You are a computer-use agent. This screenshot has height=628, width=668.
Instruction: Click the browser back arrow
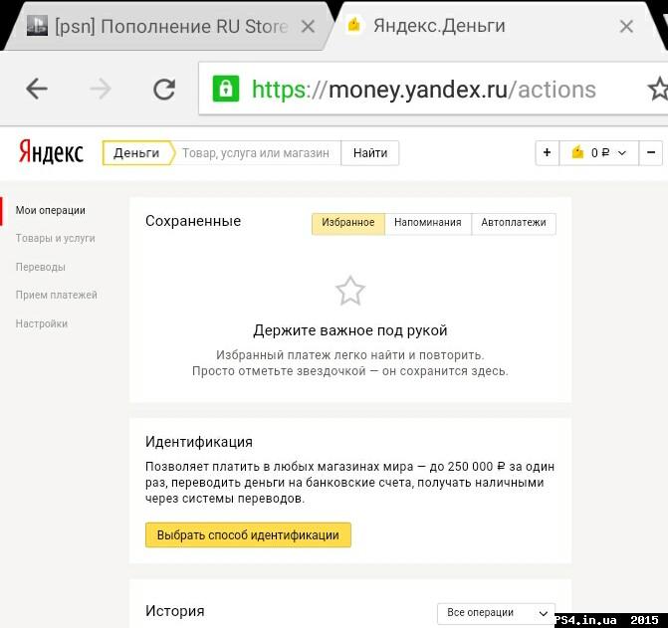(37, 90)
